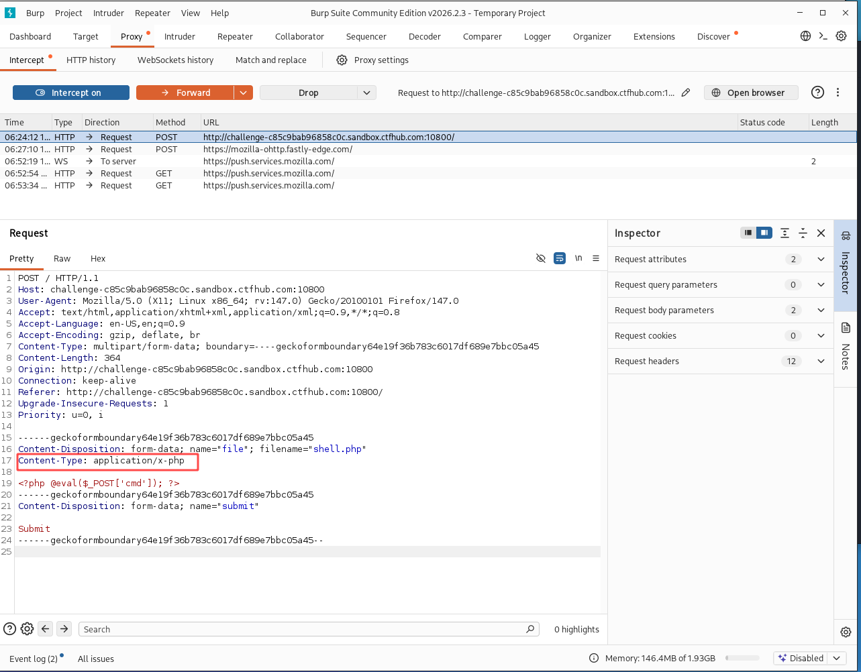Image resolution: width=861 pixels, height=672 pixels.
Task: Open the search help question mark icon
Action: pos(9,628)
